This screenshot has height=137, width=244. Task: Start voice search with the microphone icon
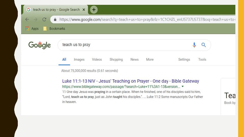click(194, 45)
